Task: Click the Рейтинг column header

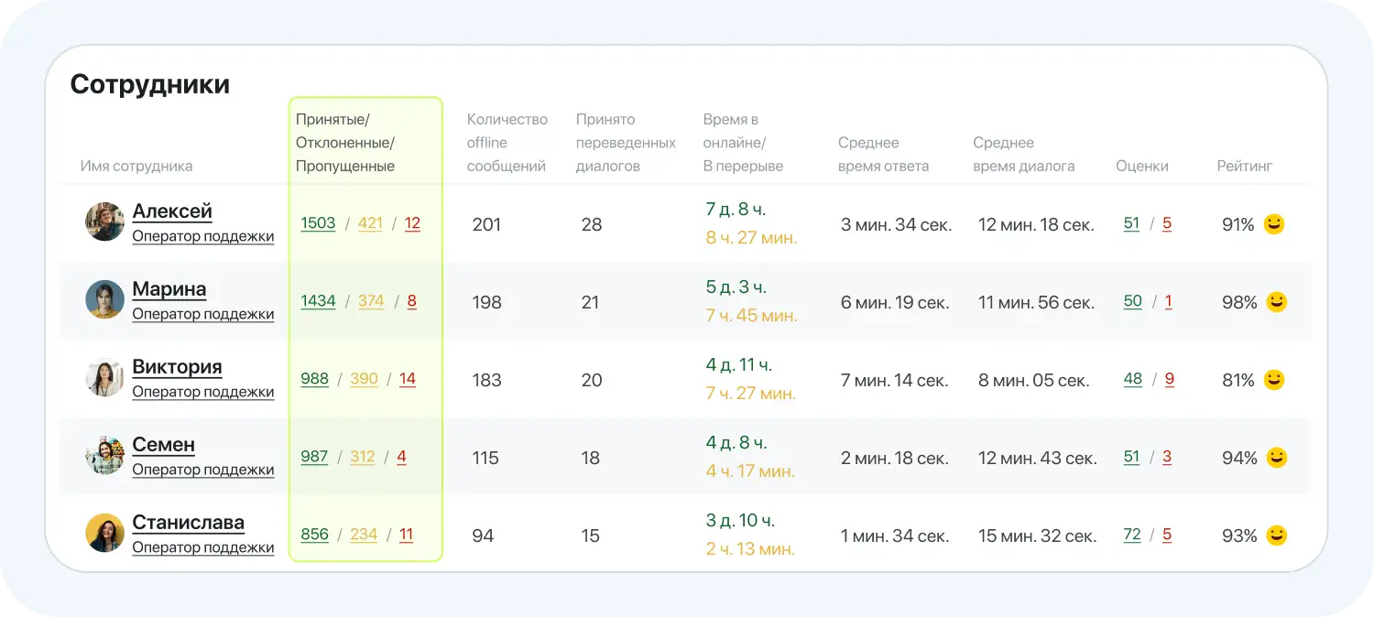Action: pyautogui.click(x=1244, y=166)
